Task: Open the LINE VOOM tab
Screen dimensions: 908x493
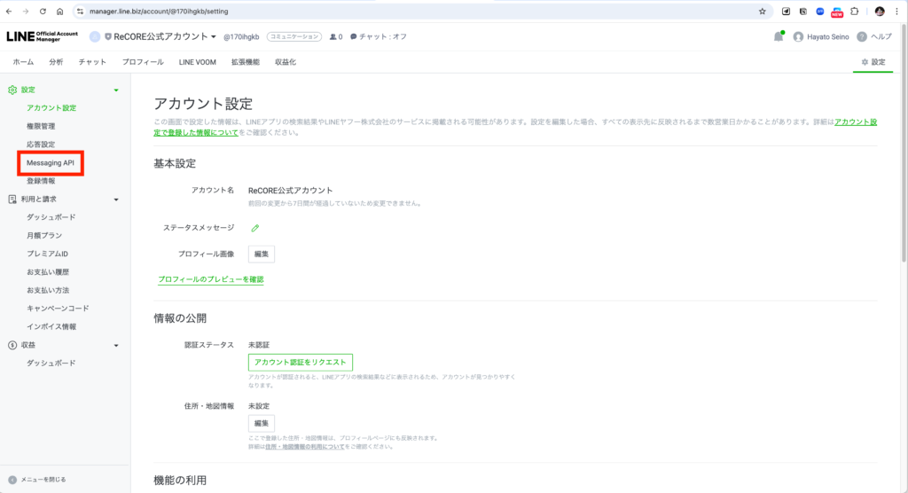Action: point(198,62)
